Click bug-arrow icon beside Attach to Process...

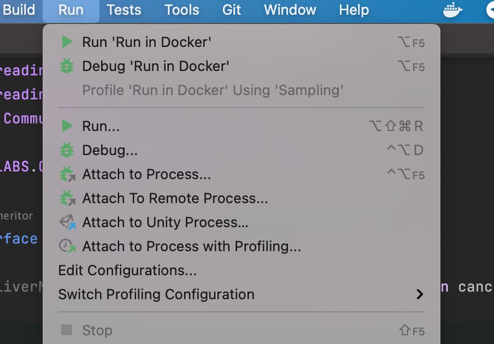tap(67, 174)
